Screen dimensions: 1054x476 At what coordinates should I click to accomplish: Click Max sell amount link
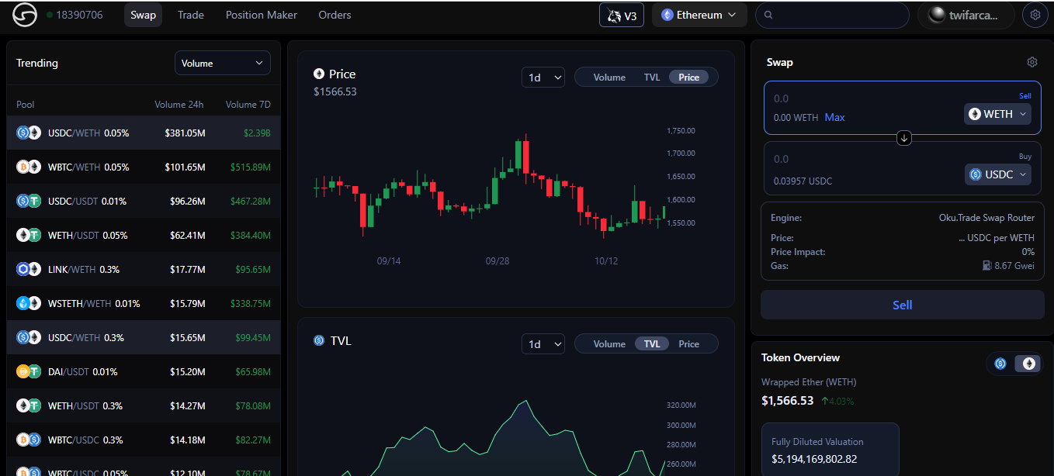(x=834, y=117)
